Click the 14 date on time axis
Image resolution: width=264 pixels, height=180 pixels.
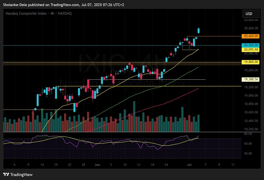click(x=42, y=164)
